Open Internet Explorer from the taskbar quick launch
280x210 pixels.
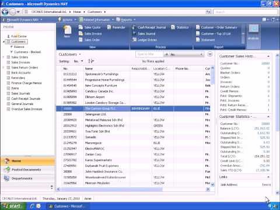(33, 206)
